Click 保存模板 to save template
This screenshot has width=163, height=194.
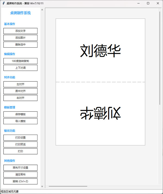point(20,114)
